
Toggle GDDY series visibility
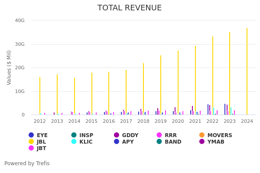pos(126,135)
